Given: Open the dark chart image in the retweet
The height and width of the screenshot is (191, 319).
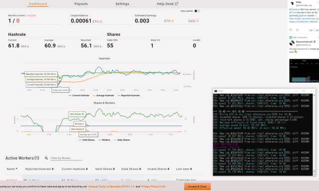Looking at the screenshot, I should click(304, 71).
